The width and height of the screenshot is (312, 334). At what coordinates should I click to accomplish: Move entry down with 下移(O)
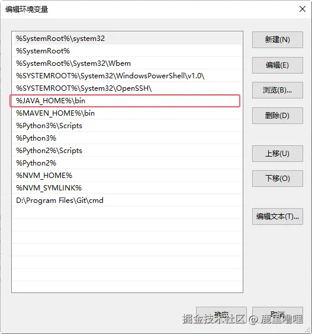(277, 179)
